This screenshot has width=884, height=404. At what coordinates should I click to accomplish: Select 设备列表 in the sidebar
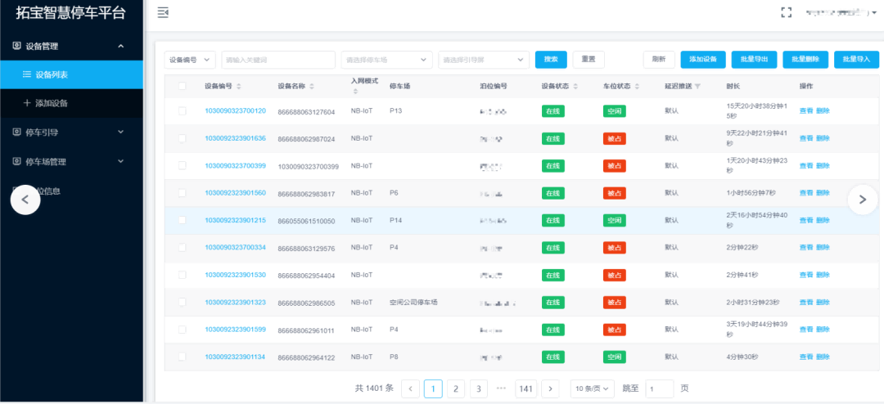(51, 74)
